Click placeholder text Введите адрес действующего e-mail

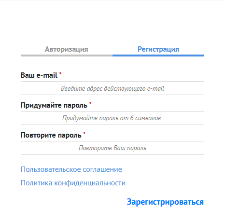113,88
